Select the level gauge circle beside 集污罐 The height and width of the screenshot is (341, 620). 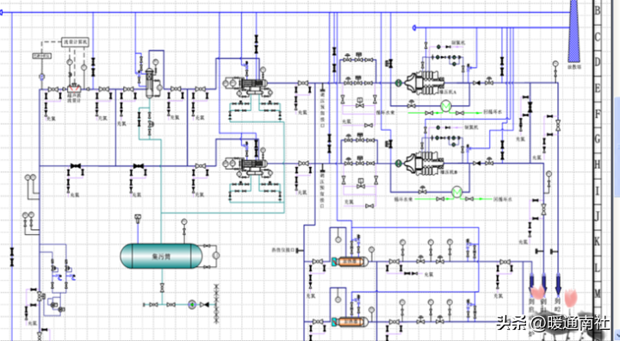[x=216, y=256]
